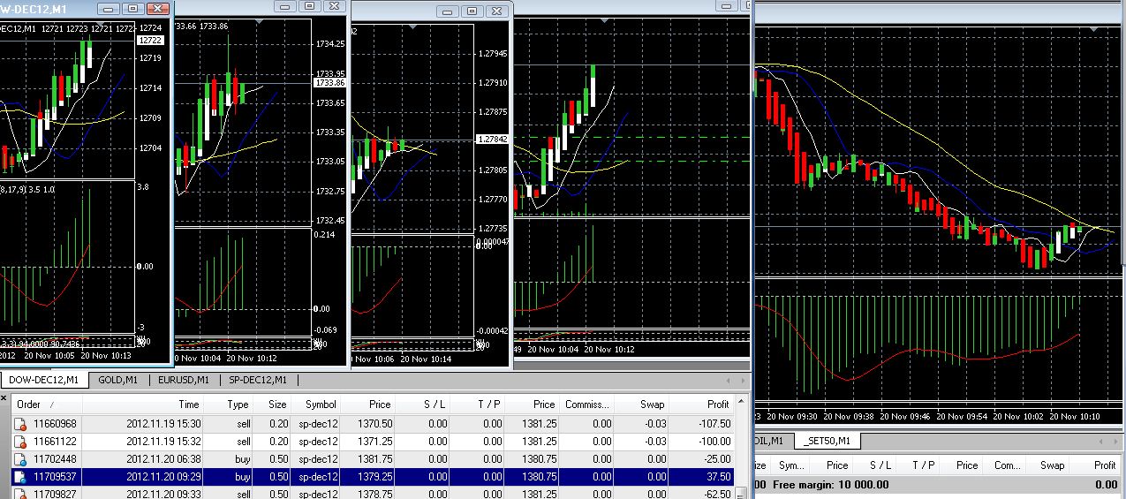Click the left tab-scroll arrow beside _SET50,M1 tabs
This screenshot has width=1126, height=499.
coord(1100,442)
